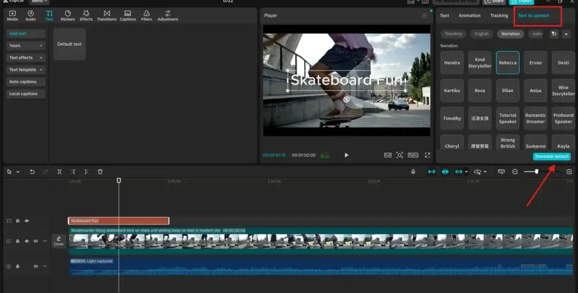Play the video in the Player
The width and height of the screenshot is (578, 293).
click(346, 155)
